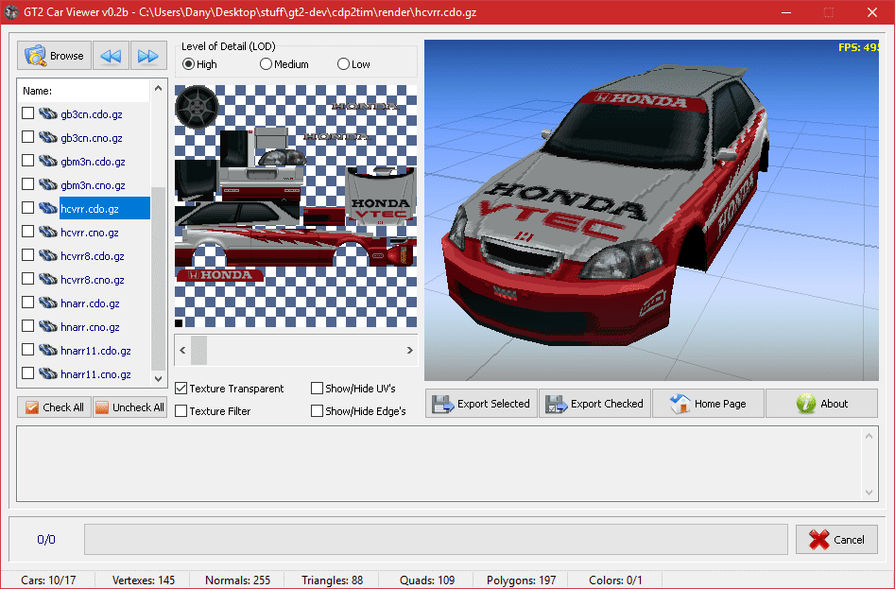Viewport: 895px width, 589px height.
Task: Click Export Selected button
Action: click(x=481, y=404)
